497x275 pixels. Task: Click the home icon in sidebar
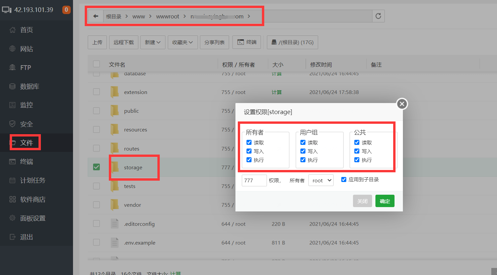point(12,30)
